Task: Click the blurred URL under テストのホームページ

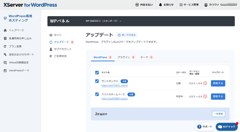Action: click(114, 99)
